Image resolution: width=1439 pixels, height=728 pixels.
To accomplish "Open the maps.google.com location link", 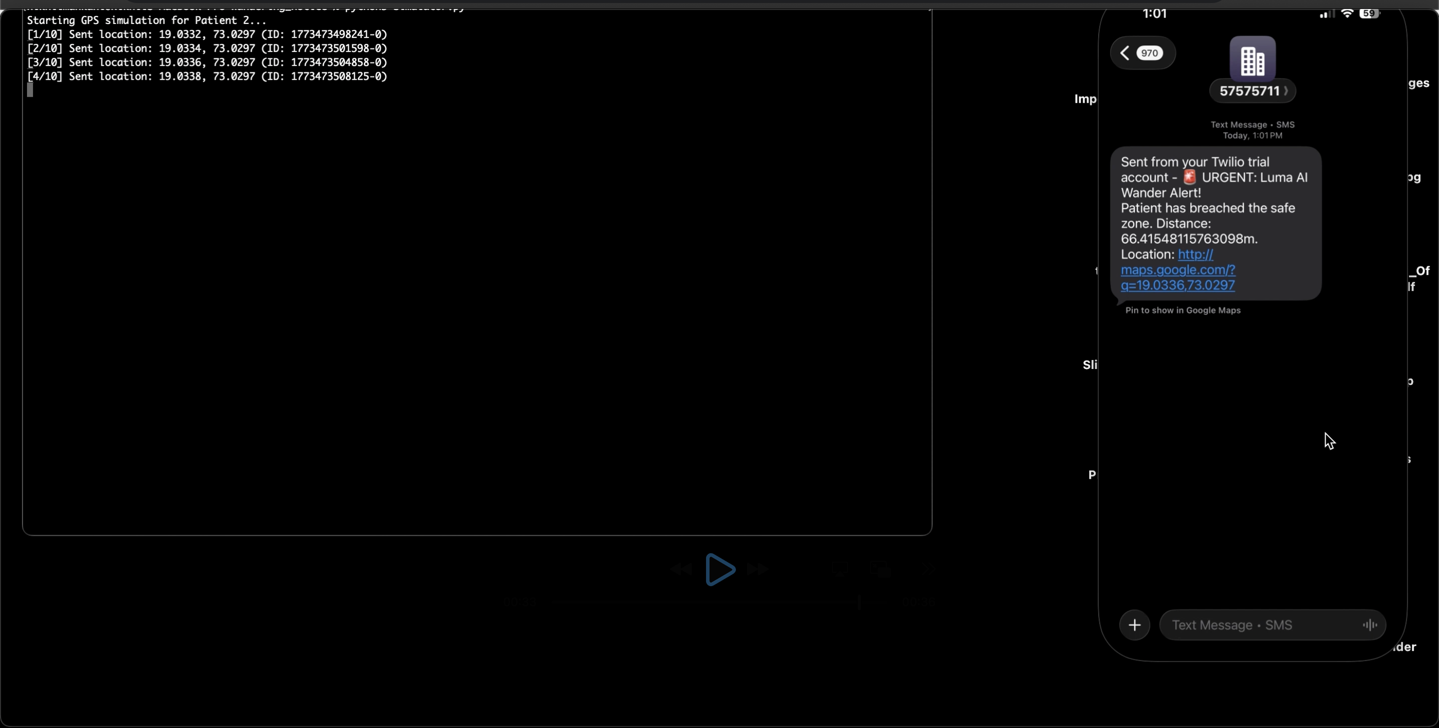I will pos(1178,270).
